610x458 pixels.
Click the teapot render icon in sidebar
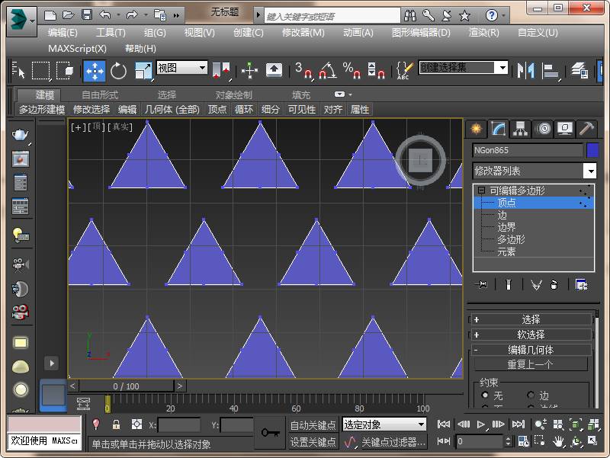tap(21, 135)
